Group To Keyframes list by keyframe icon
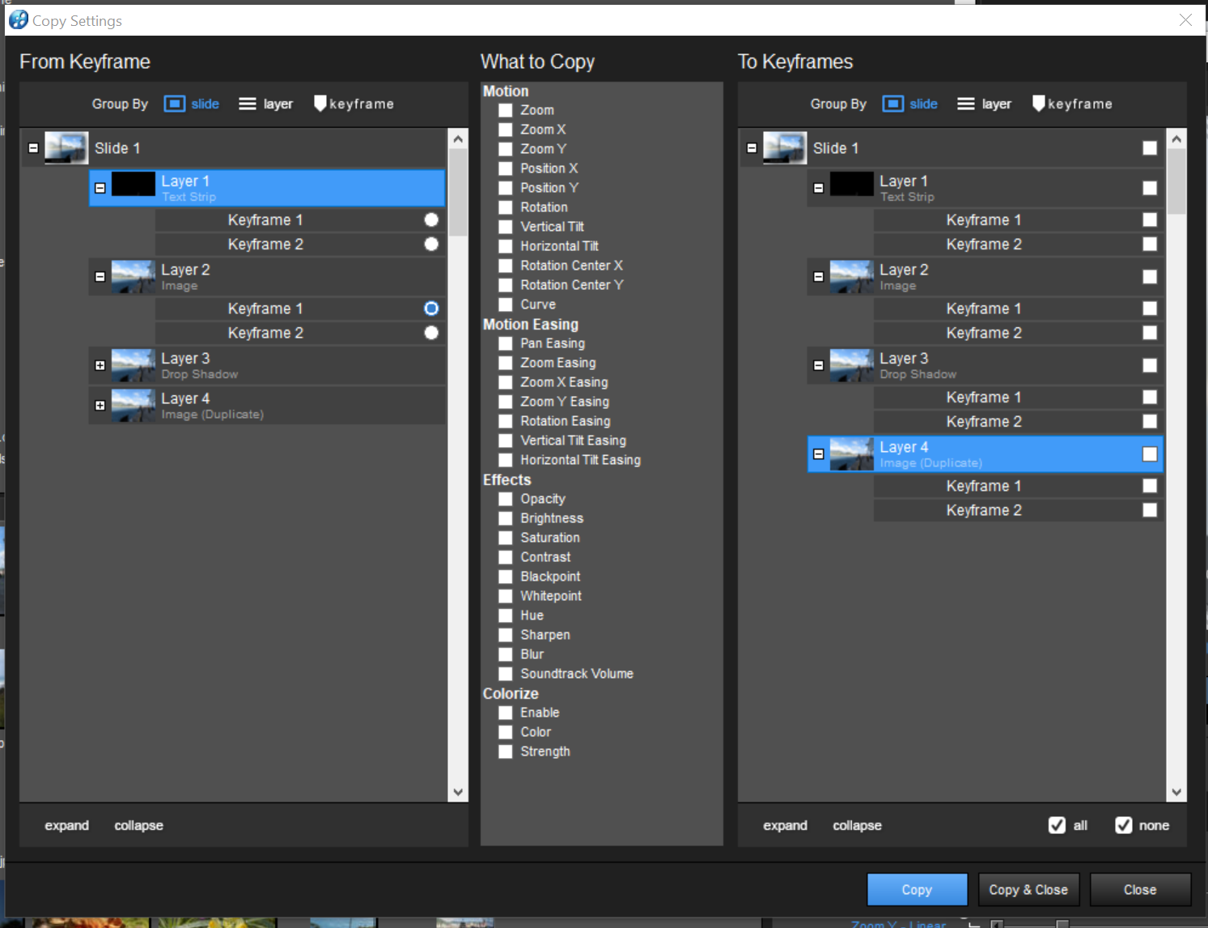1208x928 pixels. tap(1039, 104)
